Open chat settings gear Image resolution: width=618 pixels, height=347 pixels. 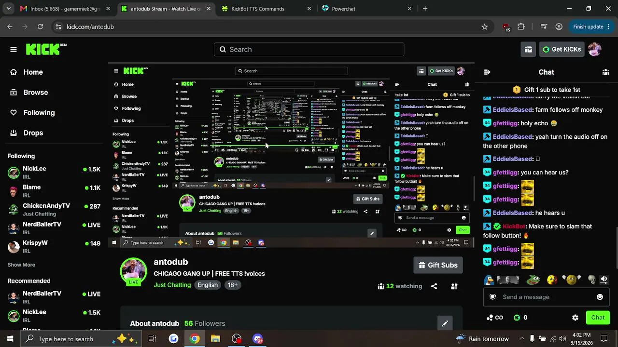pos(575,318)
